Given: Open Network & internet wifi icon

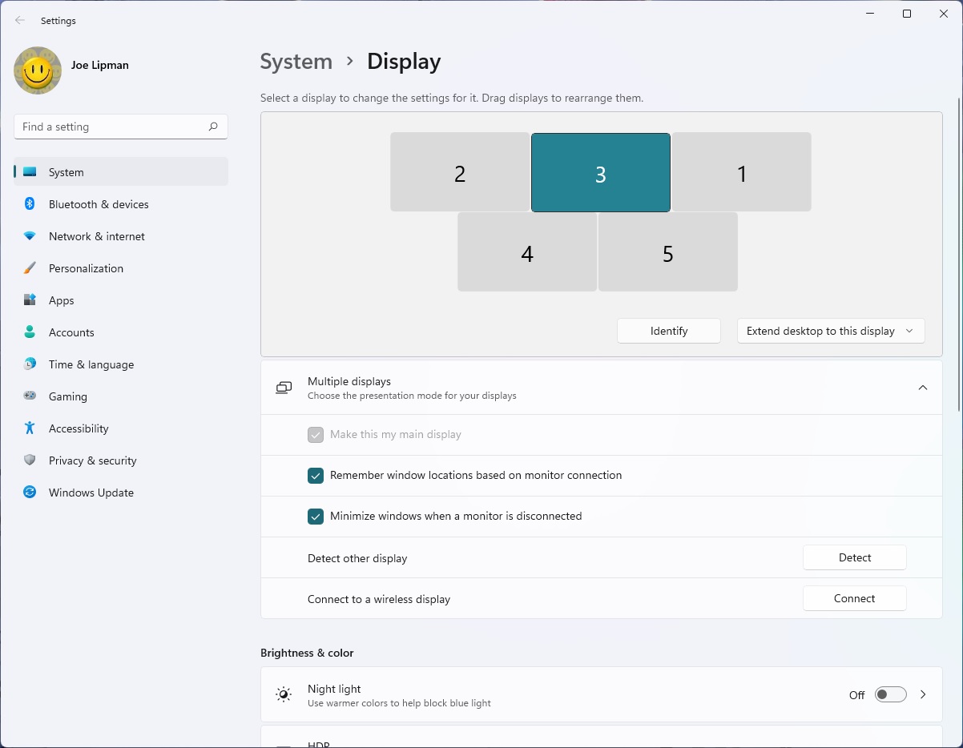Looking at the screenshot, I should pos(30,236).
